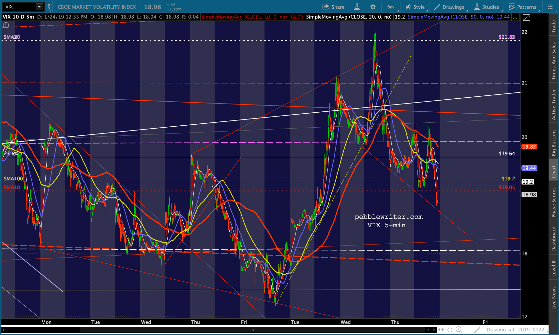Click the scroll-left arrow on time scrollbar
Screen dimensions: 559x335
pos(4,330)
